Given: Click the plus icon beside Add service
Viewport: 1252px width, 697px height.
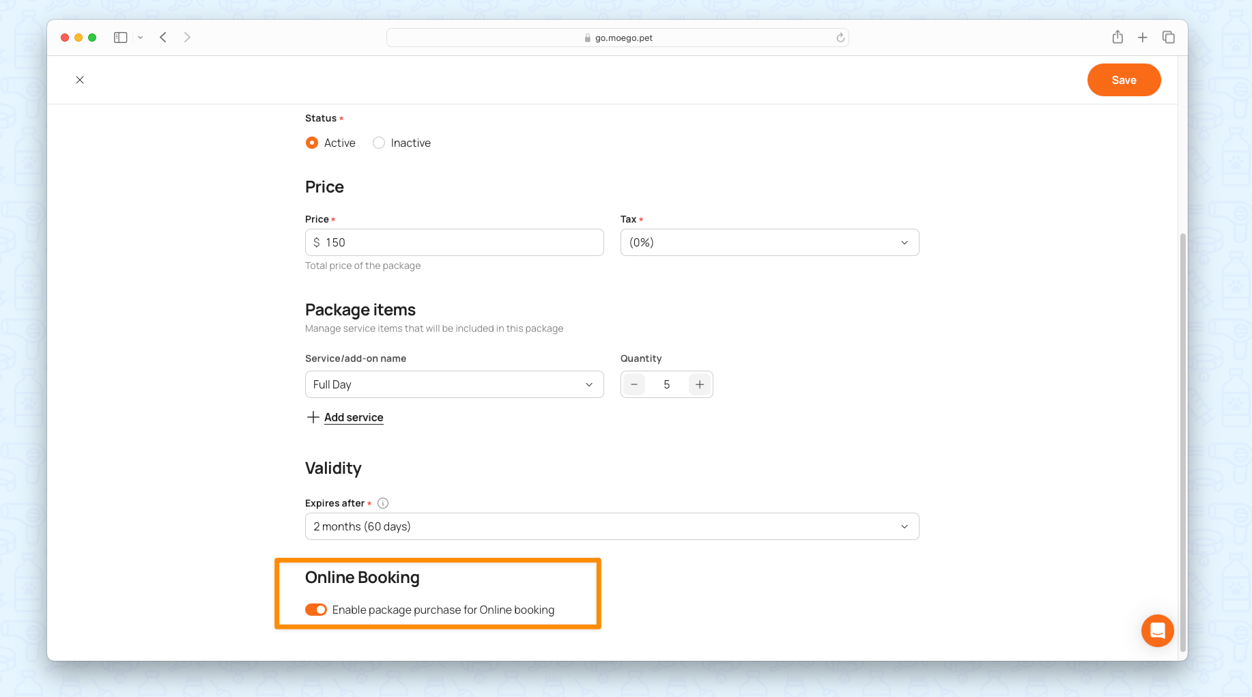Looking at the screenshot, I should click(313, 417).
